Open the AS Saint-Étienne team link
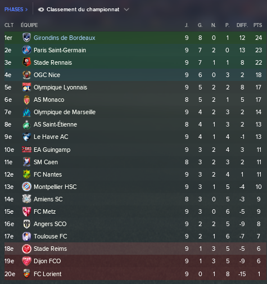The width and height of the screenshot is (267, 284). (55, 124)
